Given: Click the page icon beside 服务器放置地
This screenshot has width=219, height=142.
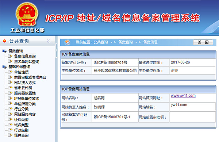Looking at the screenshot, I should tap(10, 93).
